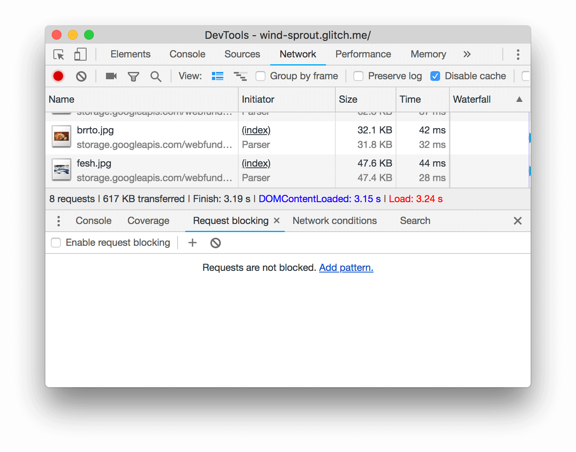Image resolution: width=576 pixels, height=452 pixels.
Task: Switch view to use large request rows
Action: point(217,76)
